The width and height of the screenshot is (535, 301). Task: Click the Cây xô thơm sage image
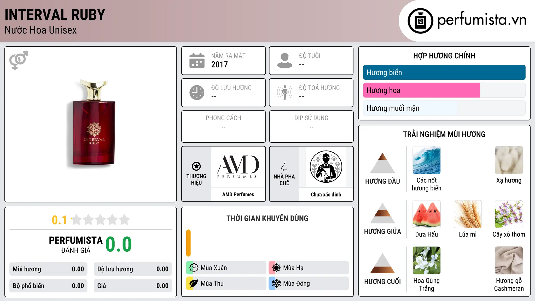pyautogui.click(x=509, y=214)
